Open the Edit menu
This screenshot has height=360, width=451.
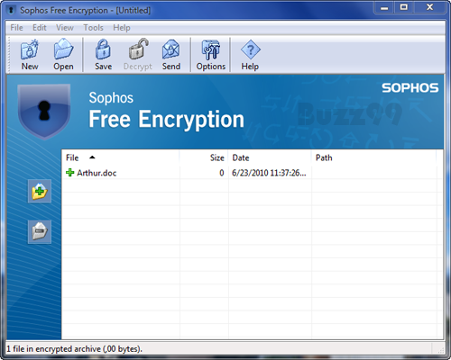click(x=40, y=28)
